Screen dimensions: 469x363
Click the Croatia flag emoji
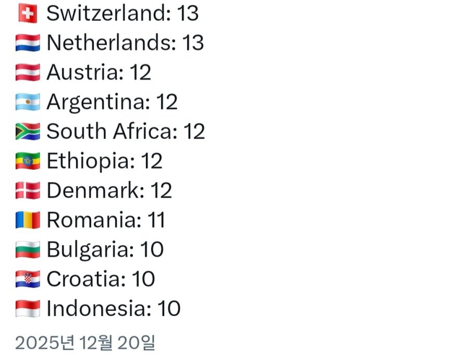point(28,280)
